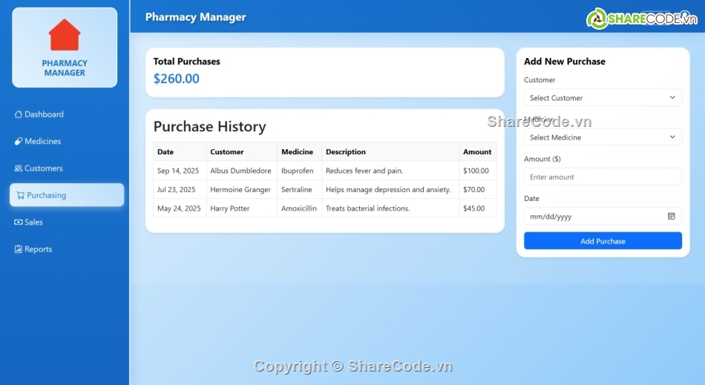The height and width of the screenshot is (385, 705).
Task: Click the Customers people icon
Action: [19, 168]
